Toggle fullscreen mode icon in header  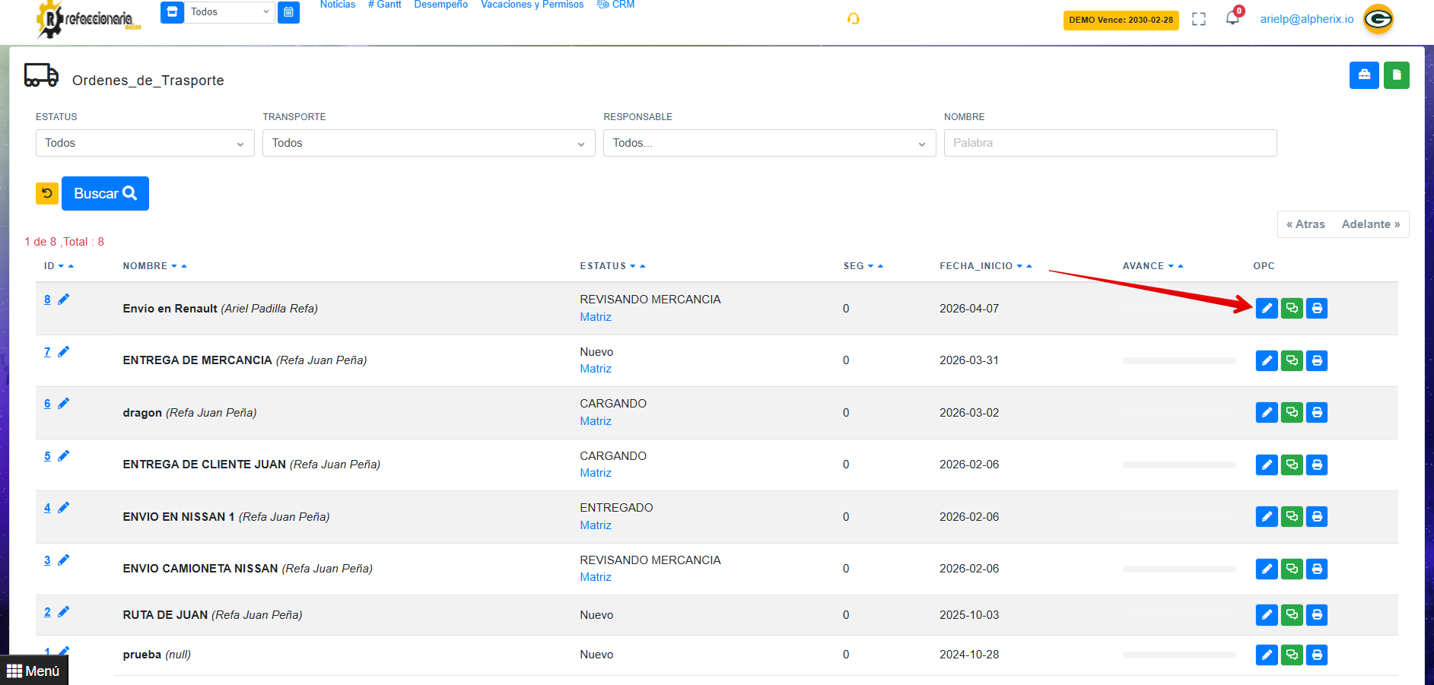1199,19
